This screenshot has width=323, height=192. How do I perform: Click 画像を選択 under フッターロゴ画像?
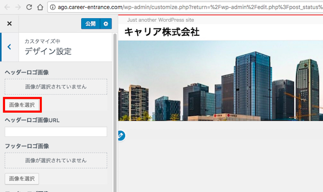(x=22, y=178)
